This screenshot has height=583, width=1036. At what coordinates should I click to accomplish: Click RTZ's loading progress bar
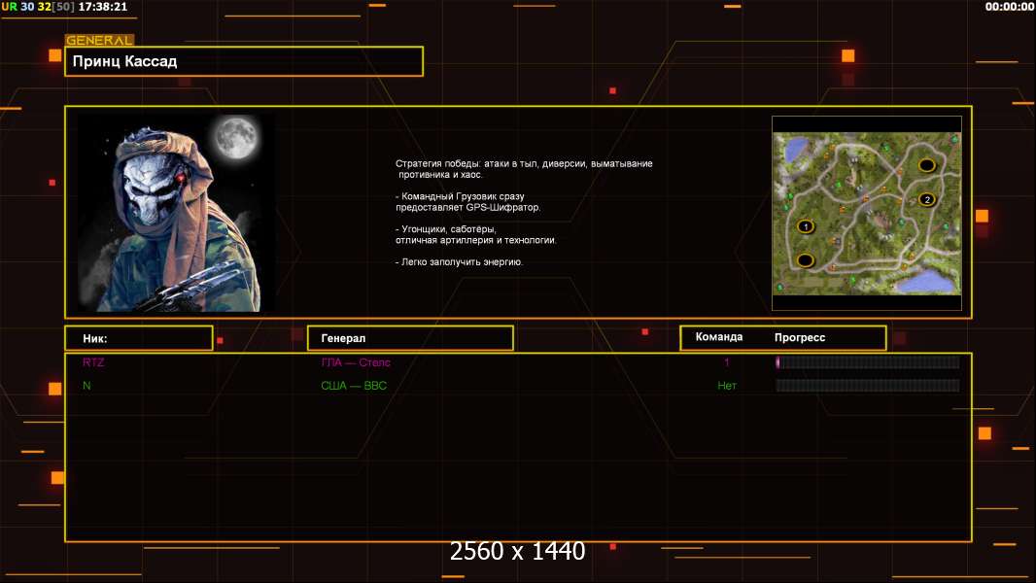(x=867, y=362)
